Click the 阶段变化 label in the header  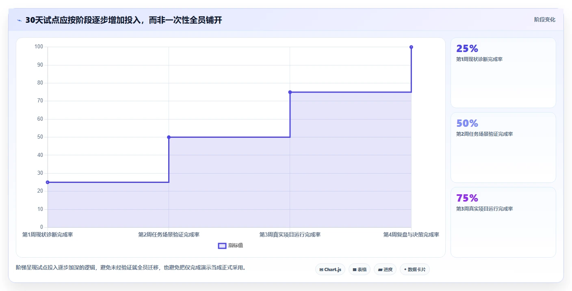pos(544,20)
